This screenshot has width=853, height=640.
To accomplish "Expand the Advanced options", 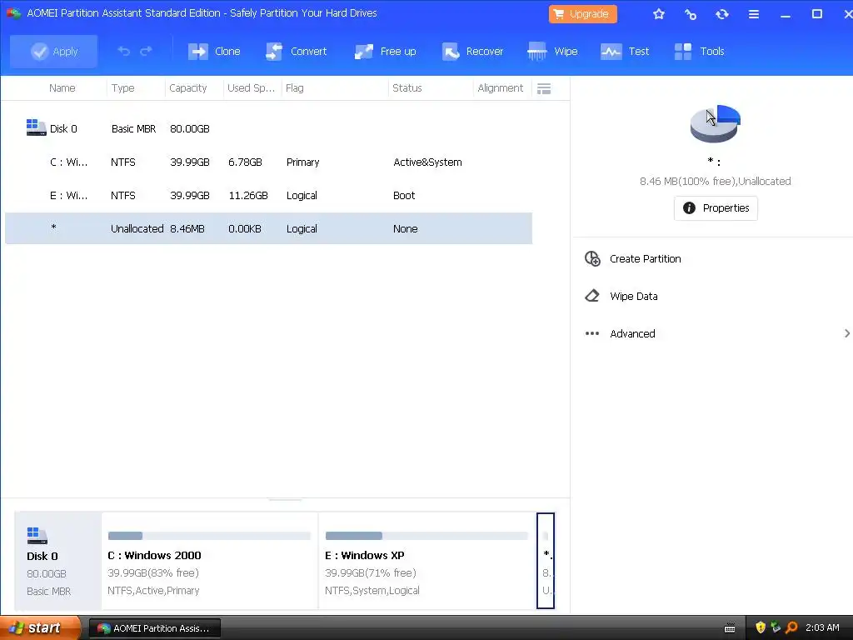I will (632, 333).
